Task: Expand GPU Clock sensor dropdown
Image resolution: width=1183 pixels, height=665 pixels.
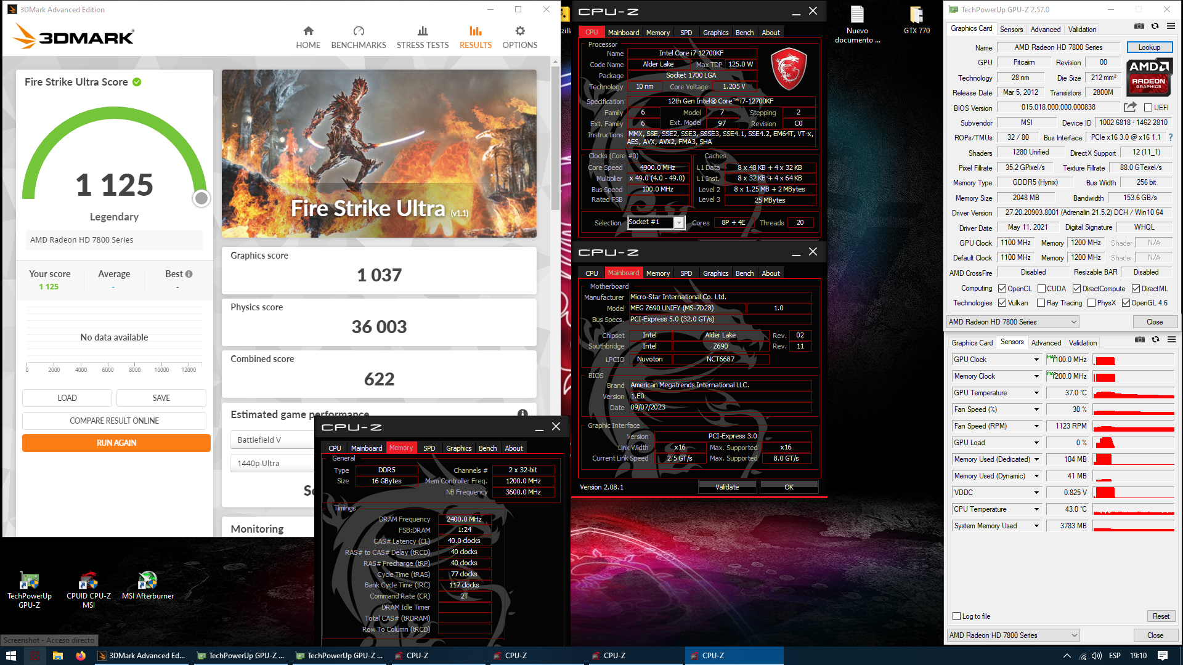Action: coord(1036,360)
